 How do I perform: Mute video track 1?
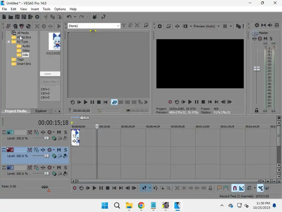click(x=59, y=132)
